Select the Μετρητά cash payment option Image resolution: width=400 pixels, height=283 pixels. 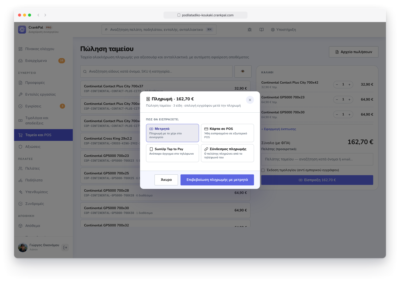[172, 133]
